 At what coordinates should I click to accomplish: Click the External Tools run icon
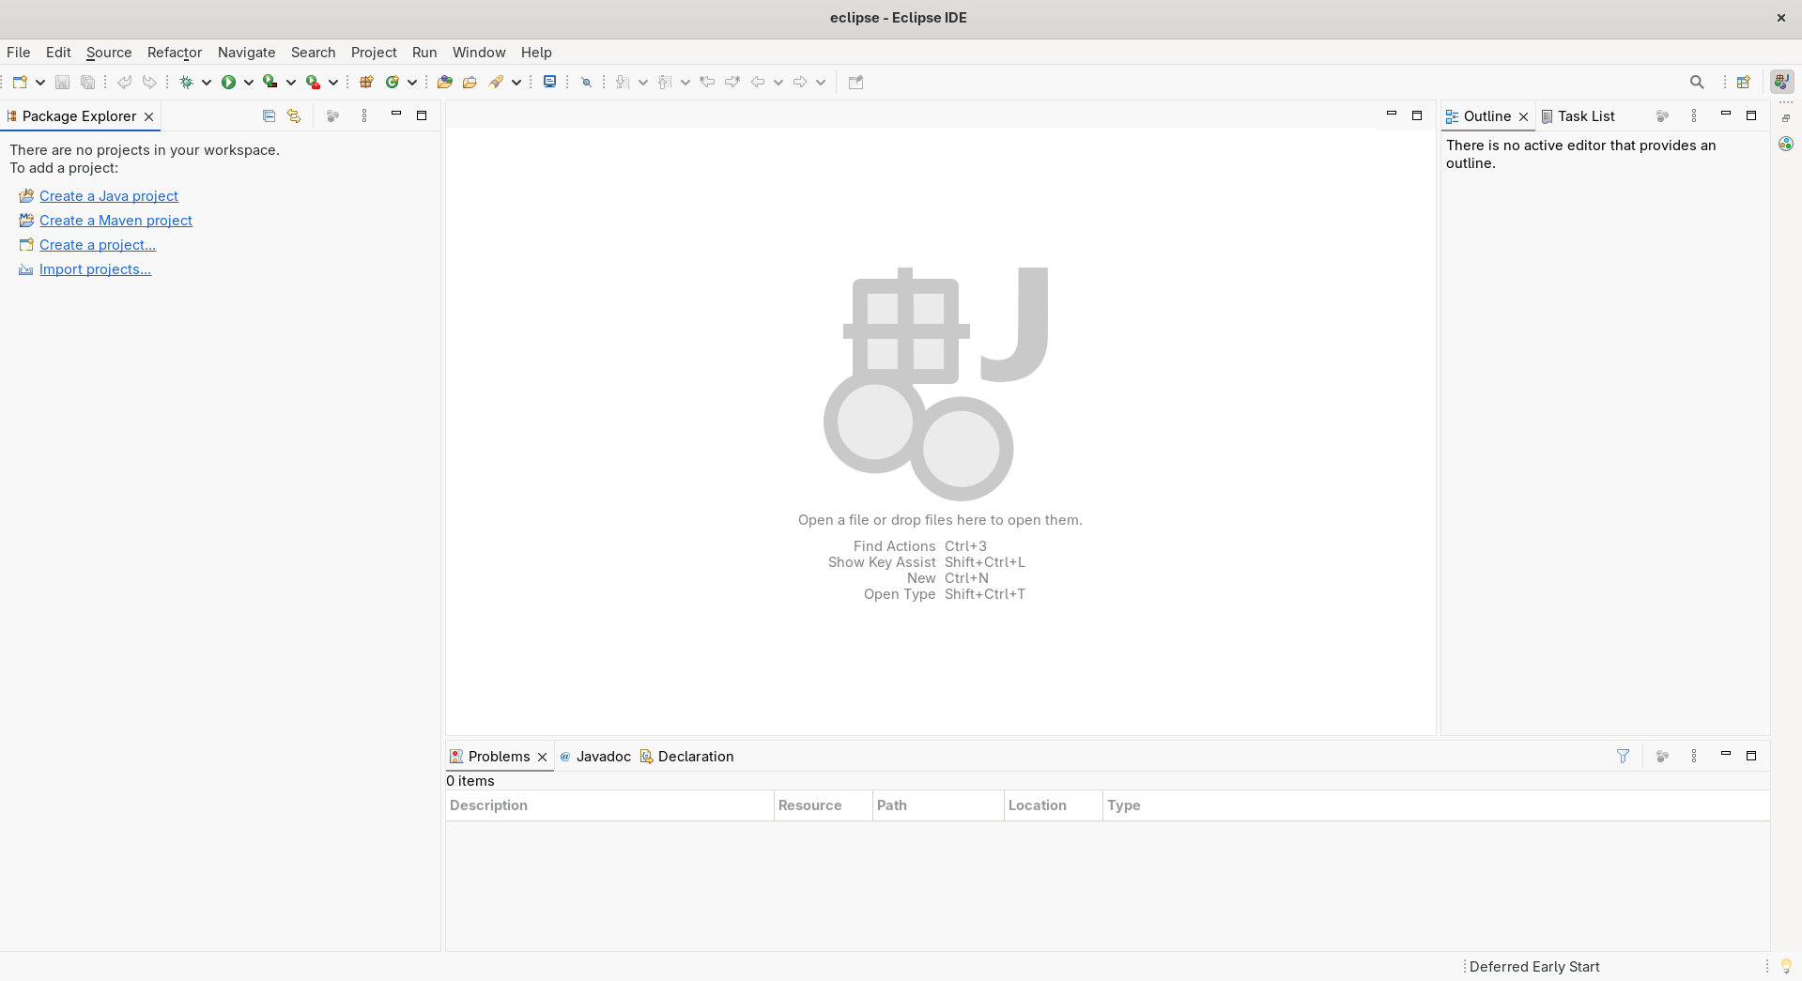tap(313, 83)
